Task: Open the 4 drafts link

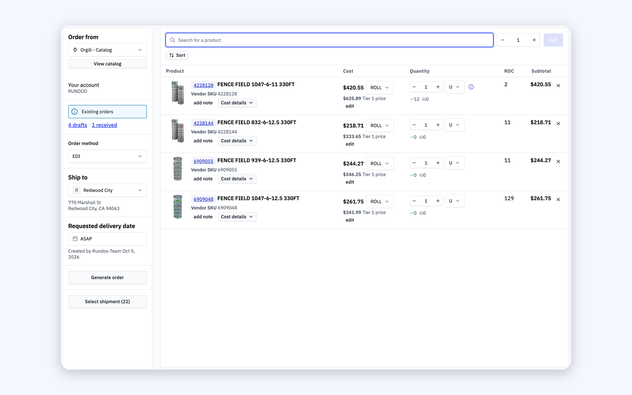Action: click(78, 125)
